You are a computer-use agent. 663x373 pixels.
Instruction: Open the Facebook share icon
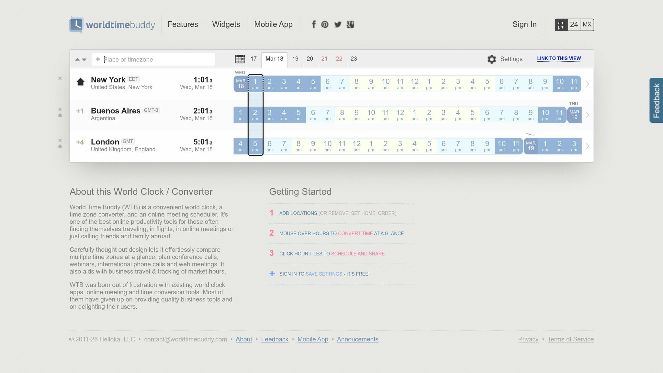[x=313, y=25]
